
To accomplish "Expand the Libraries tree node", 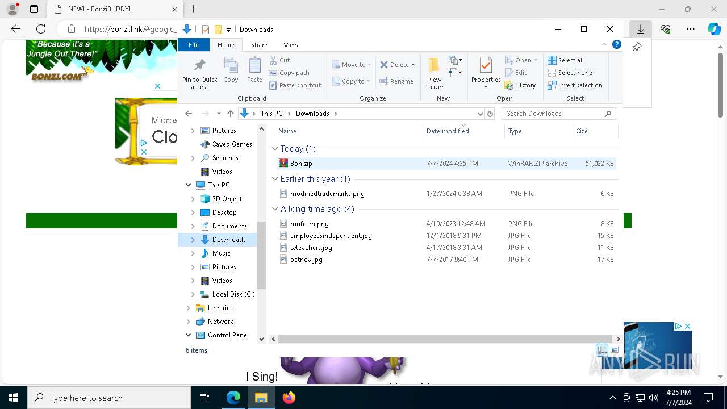I will tap(188, 308).
